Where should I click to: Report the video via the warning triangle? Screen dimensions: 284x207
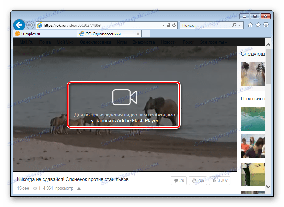(79, 188)
